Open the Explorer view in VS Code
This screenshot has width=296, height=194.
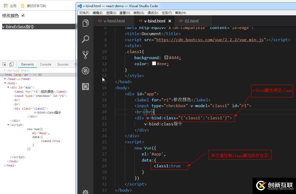pos(86,23)
